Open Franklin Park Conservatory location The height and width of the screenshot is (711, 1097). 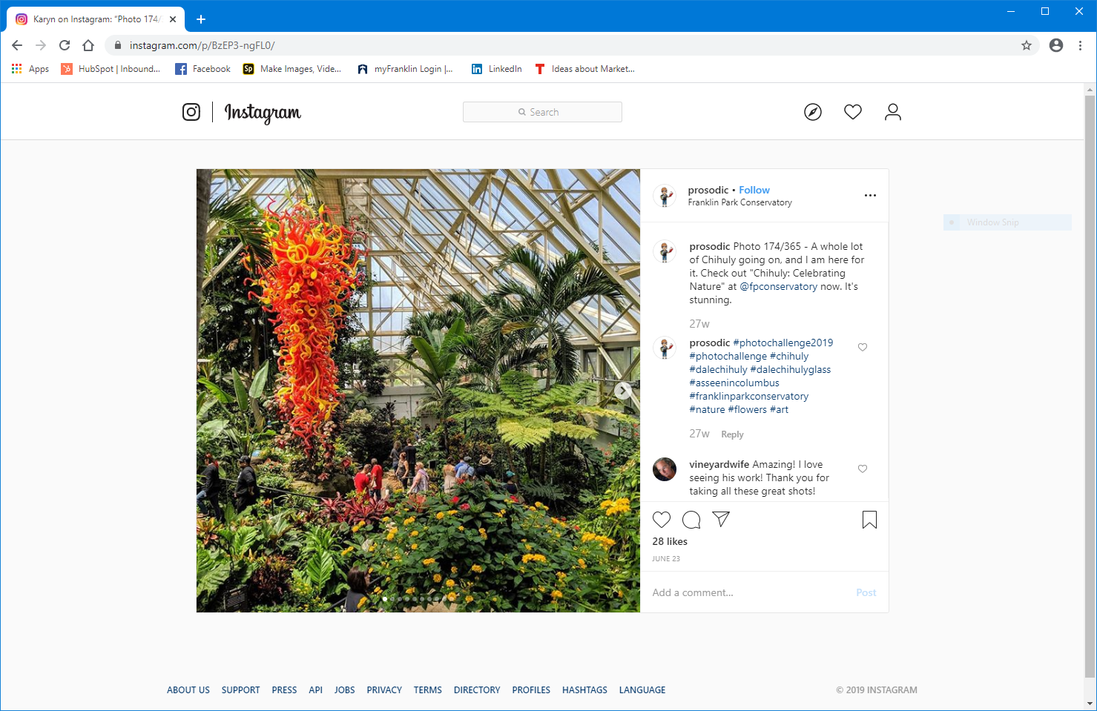point(740,202)
